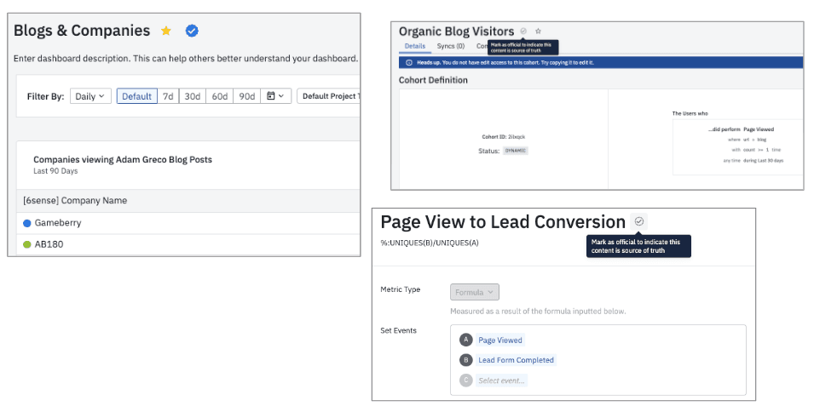
Task: Switch to the Details tab
Action: 415,46
